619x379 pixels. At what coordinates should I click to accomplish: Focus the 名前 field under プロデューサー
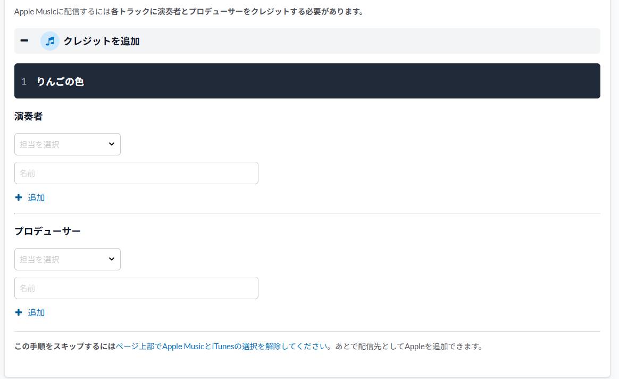click(x=136, y=288)
